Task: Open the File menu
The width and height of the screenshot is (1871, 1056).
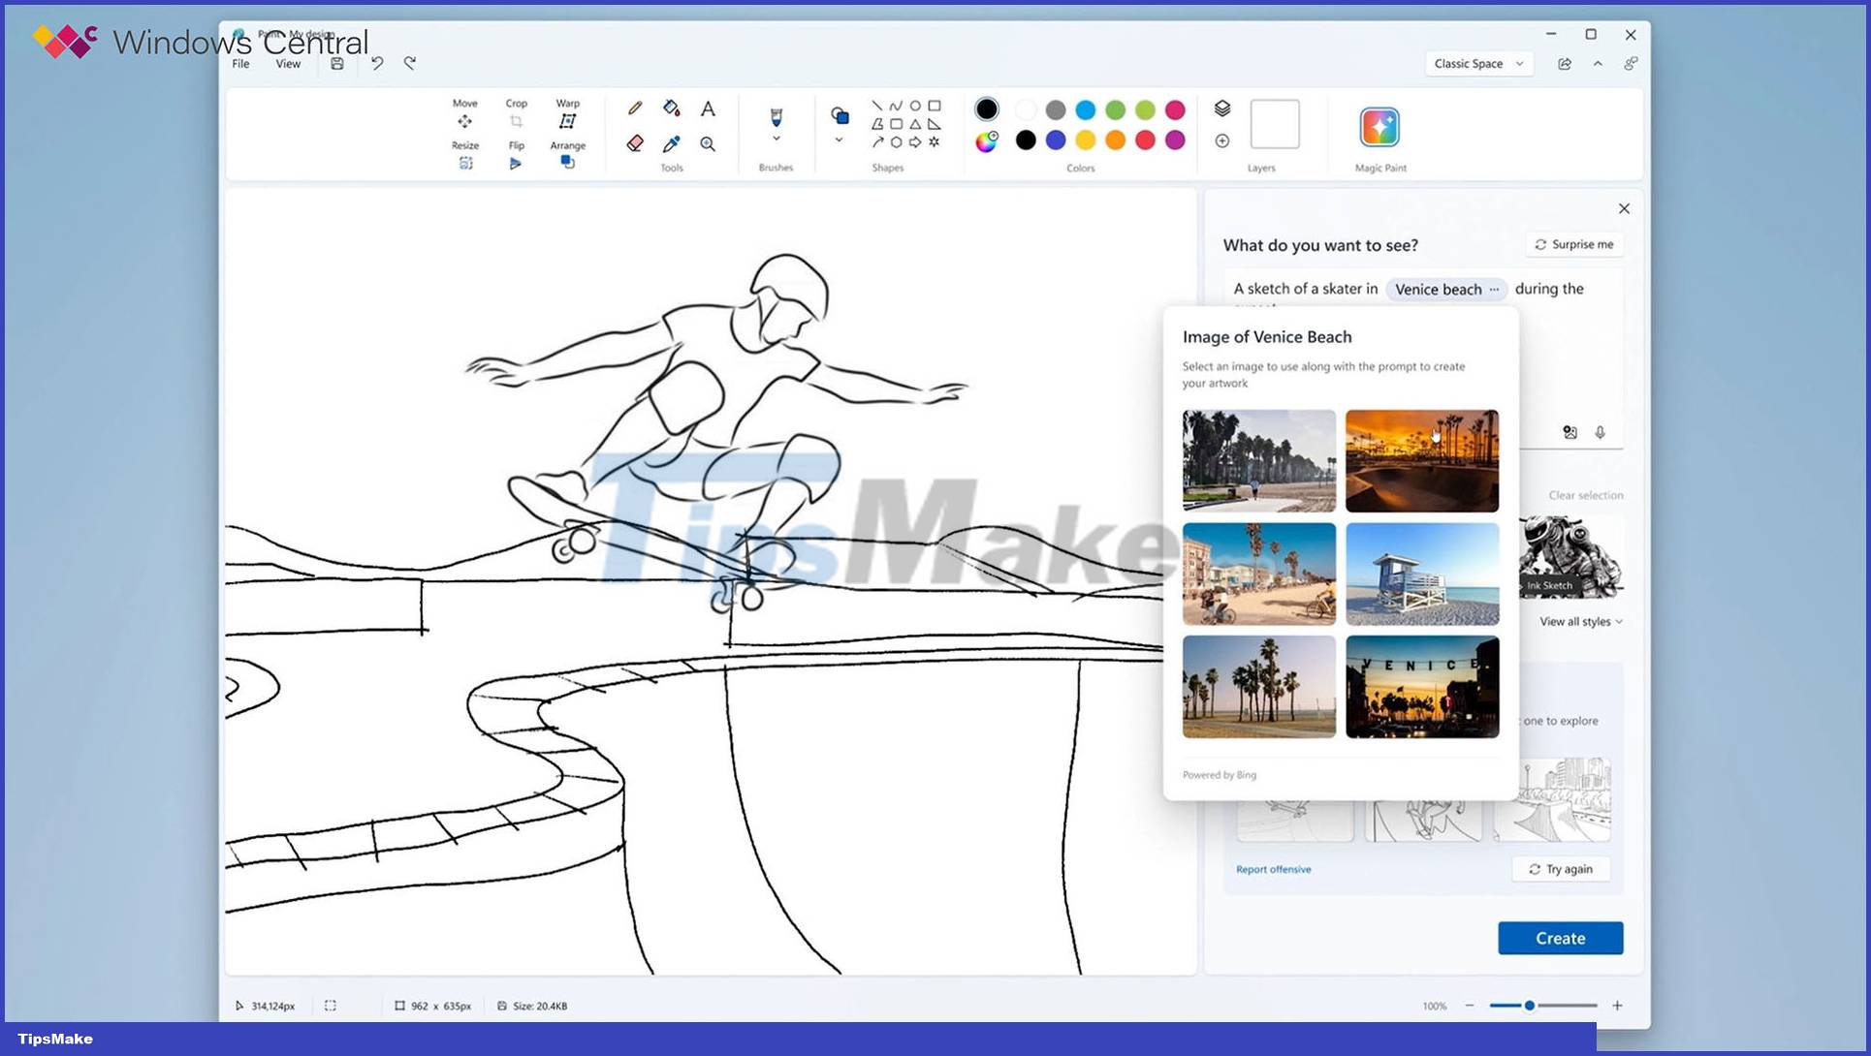Action: tap(240, 64)
